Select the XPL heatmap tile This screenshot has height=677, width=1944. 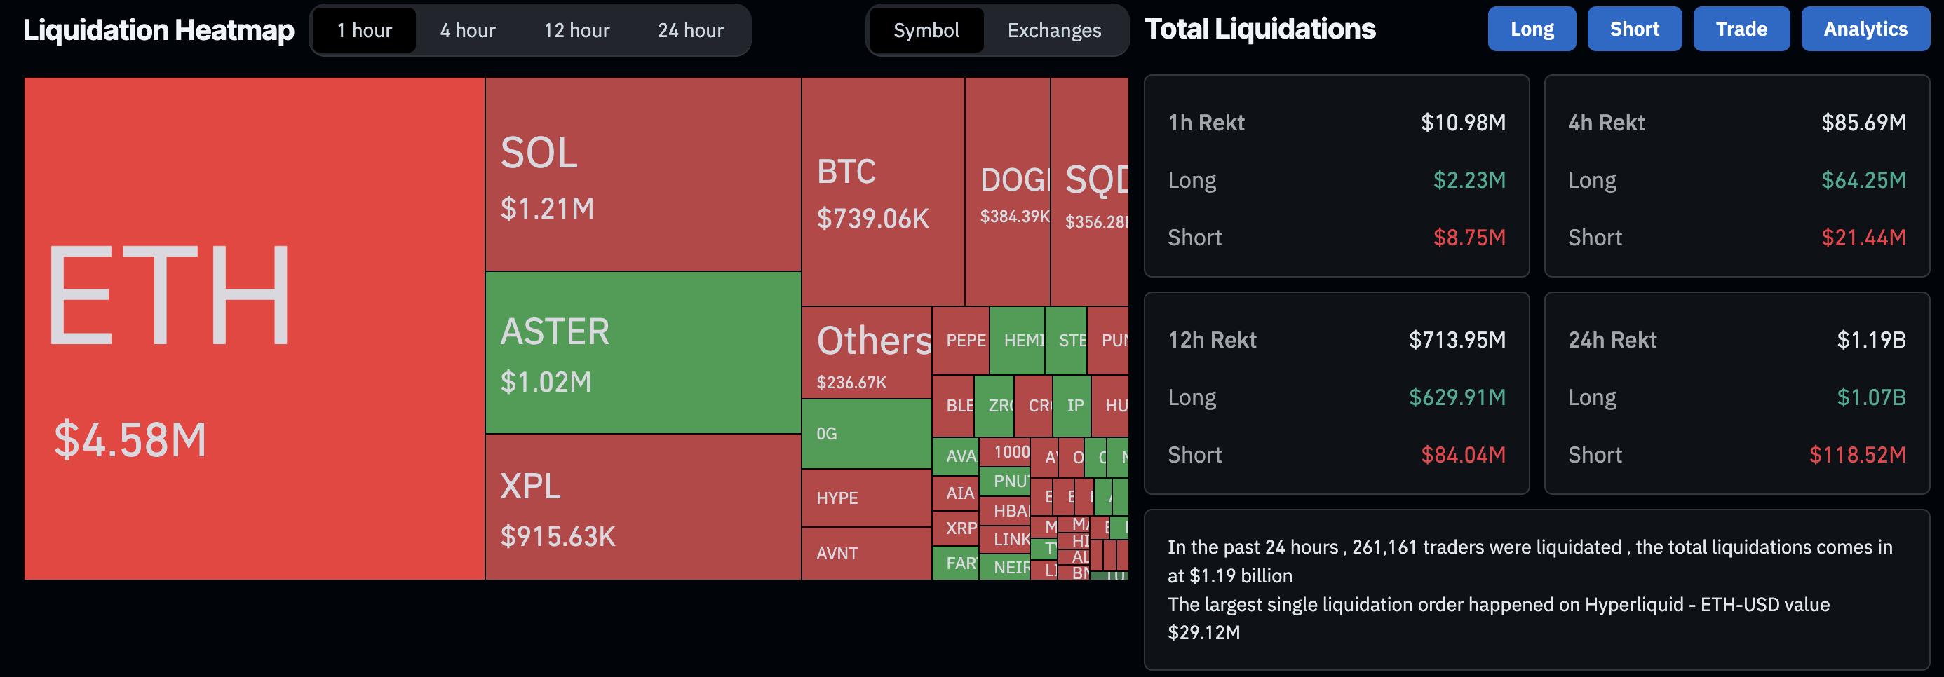tap(642, 507)
